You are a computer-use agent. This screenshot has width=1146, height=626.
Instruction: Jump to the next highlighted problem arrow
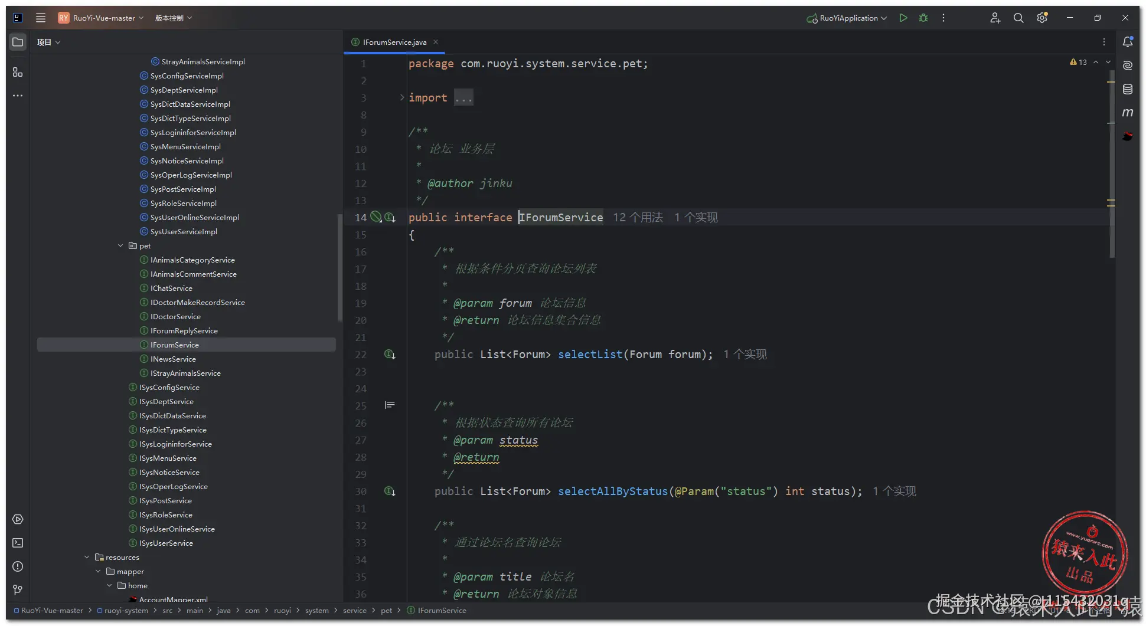(1108, 62)
